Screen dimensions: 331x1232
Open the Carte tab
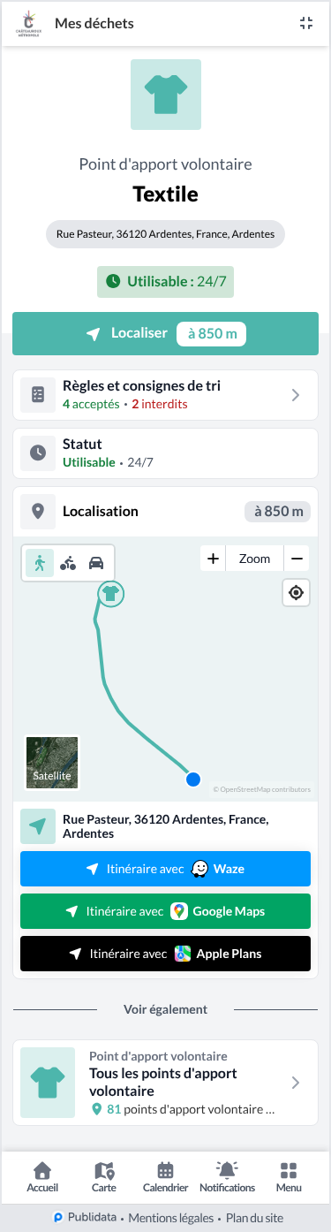pyautogui.click(x=104, y=1177)
